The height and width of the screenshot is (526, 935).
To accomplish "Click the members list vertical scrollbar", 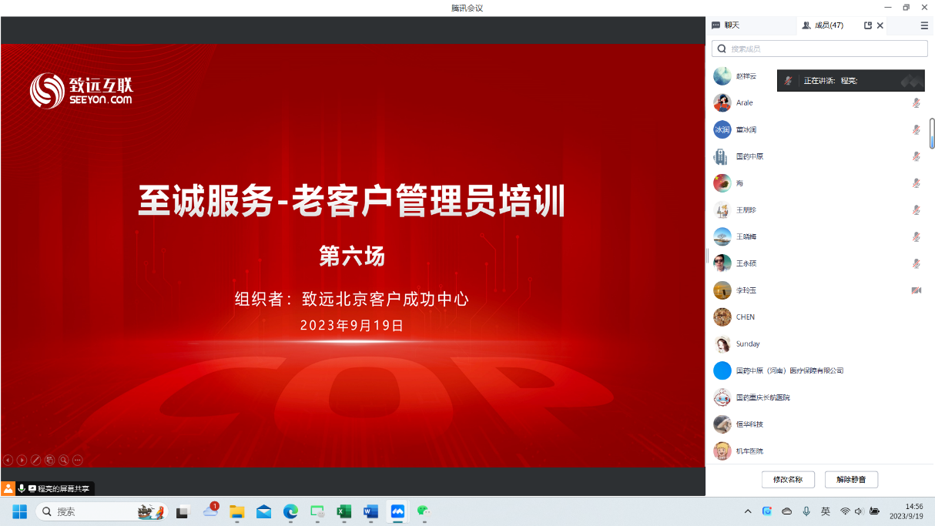I will click(x=932, y=133).
